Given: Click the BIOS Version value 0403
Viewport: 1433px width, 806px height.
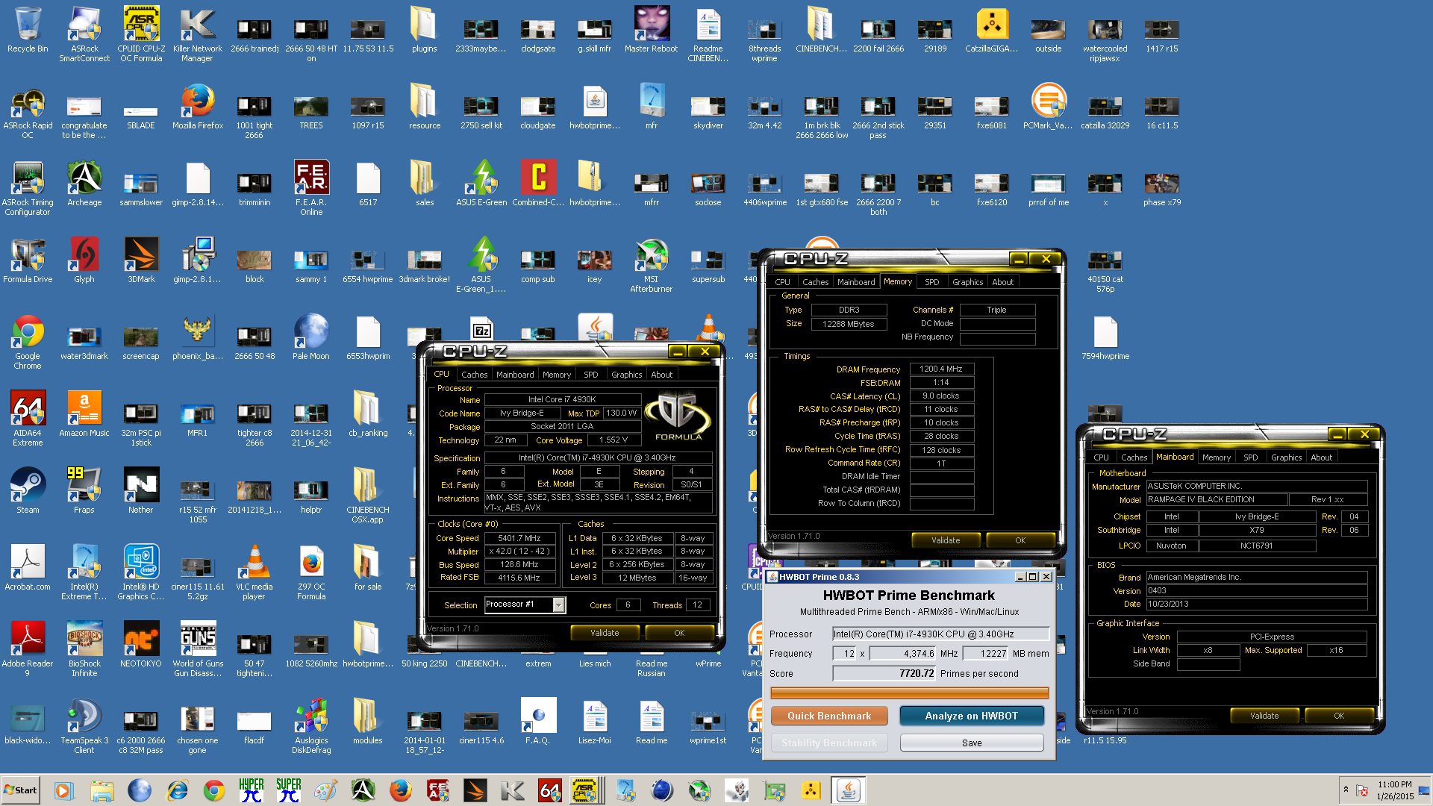Looking at the screenshot, I should click(x=1257, y=590).
